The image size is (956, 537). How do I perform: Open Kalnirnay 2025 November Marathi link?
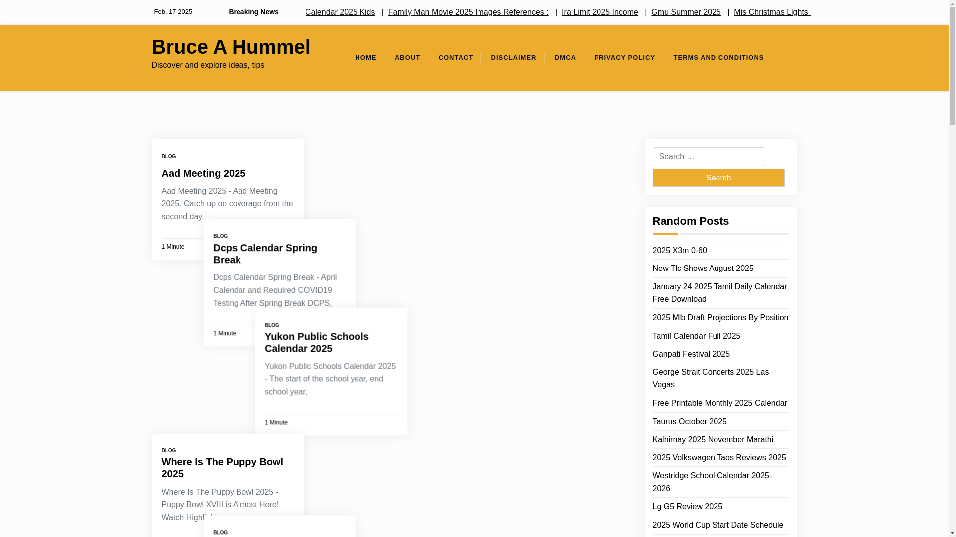point(713,440)
